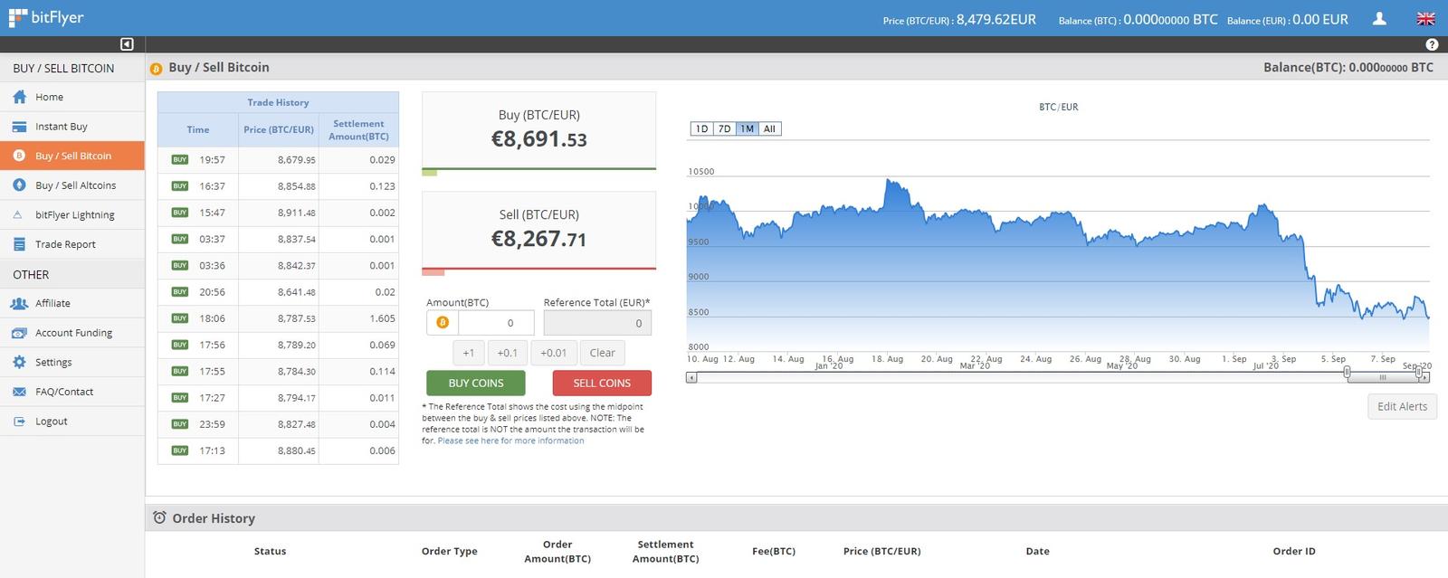Clear the amount field
1448x578 pixels.
pos(603,353)
